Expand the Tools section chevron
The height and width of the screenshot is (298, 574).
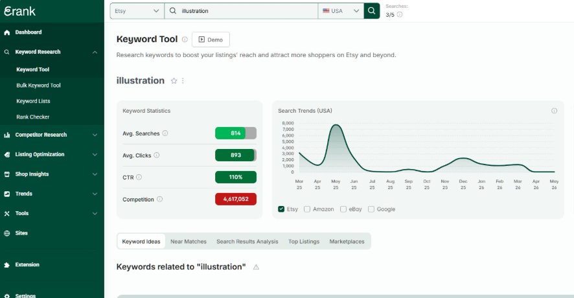(x=95, y=213)
